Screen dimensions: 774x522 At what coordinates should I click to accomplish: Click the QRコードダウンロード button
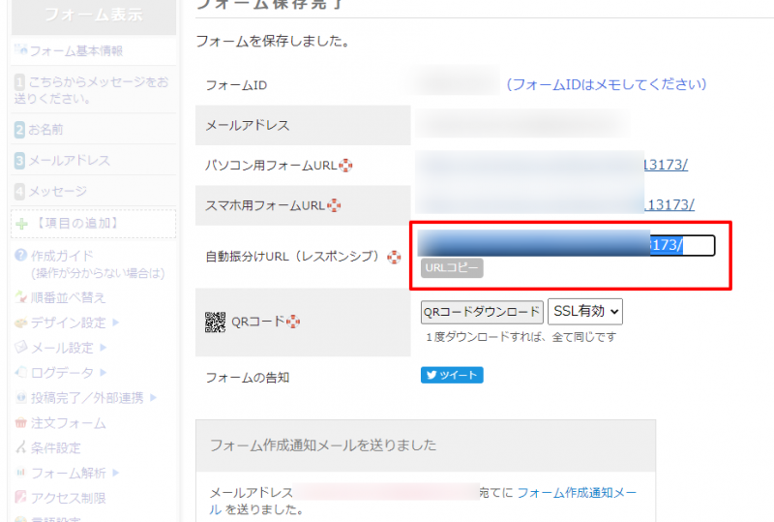482,312
